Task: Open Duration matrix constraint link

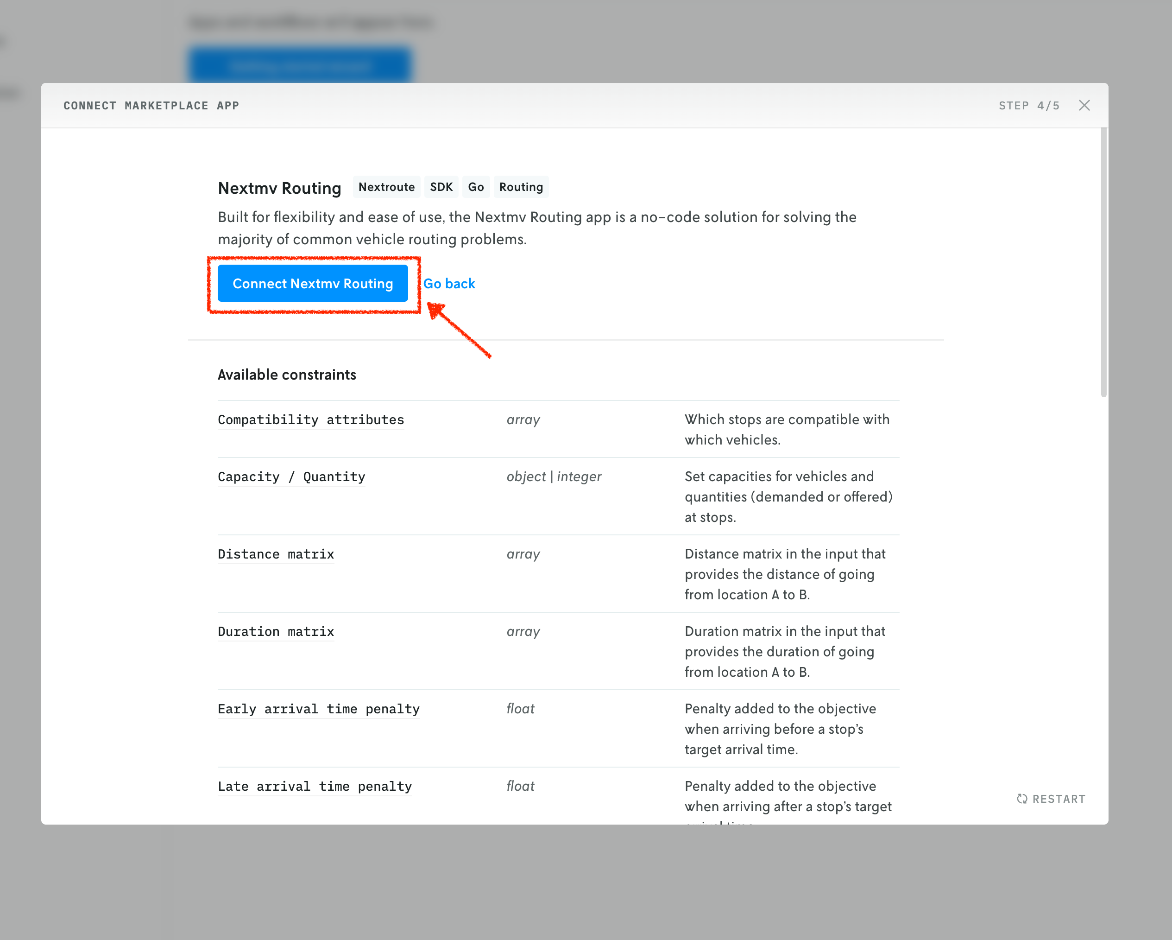Action: tap(276, 632)
